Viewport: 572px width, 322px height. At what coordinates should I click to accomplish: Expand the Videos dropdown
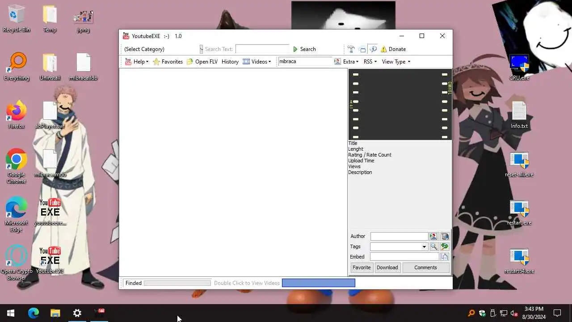257,62
